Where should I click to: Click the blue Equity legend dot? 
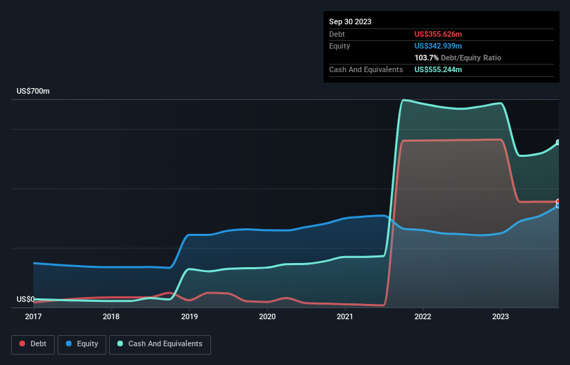(x=69, y=343)
